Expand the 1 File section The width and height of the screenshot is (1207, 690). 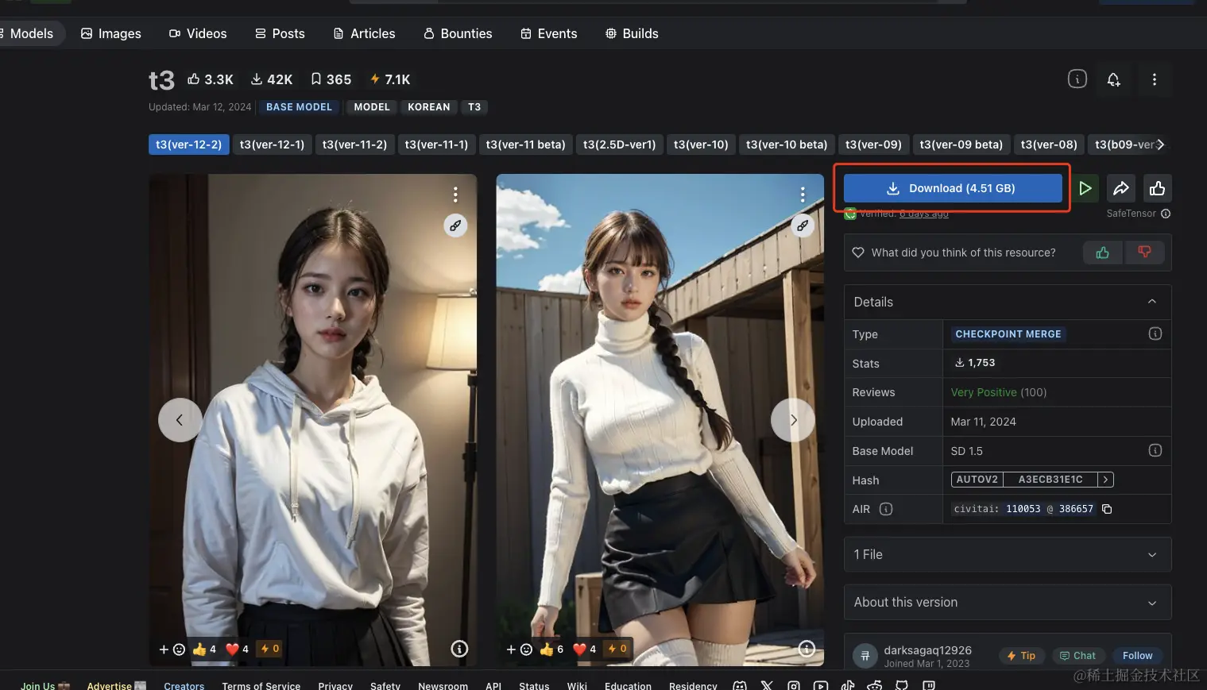1151,554
